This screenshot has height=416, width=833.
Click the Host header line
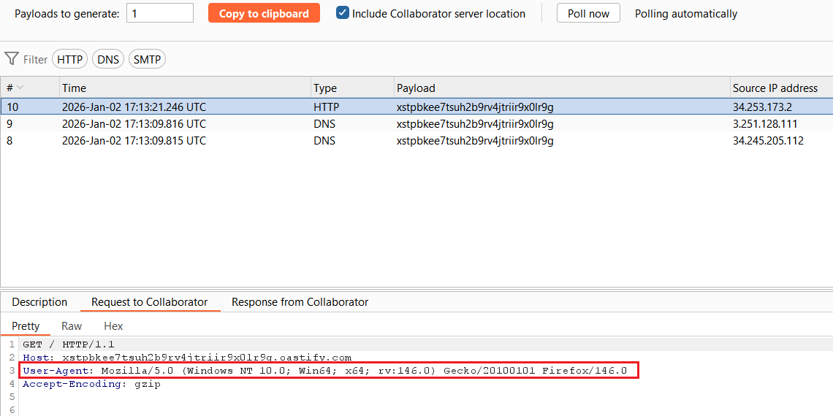[187, 358]
